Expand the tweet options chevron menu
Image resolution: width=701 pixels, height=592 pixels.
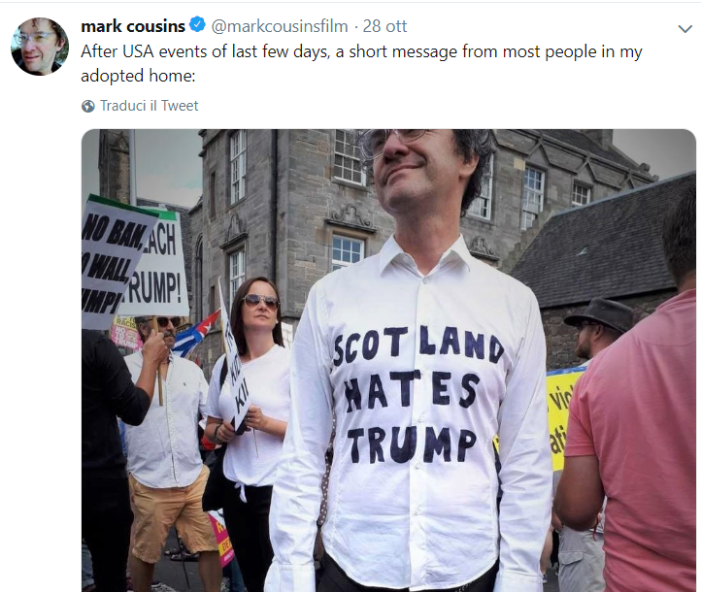(684, 29)
